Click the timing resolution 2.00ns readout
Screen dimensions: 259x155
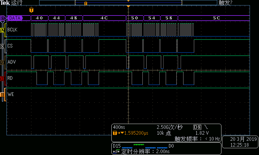click(145, 151)
